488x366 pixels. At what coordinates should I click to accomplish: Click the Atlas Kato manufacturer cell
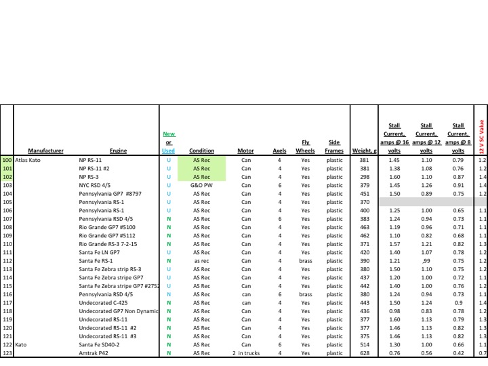coord(28,160)
